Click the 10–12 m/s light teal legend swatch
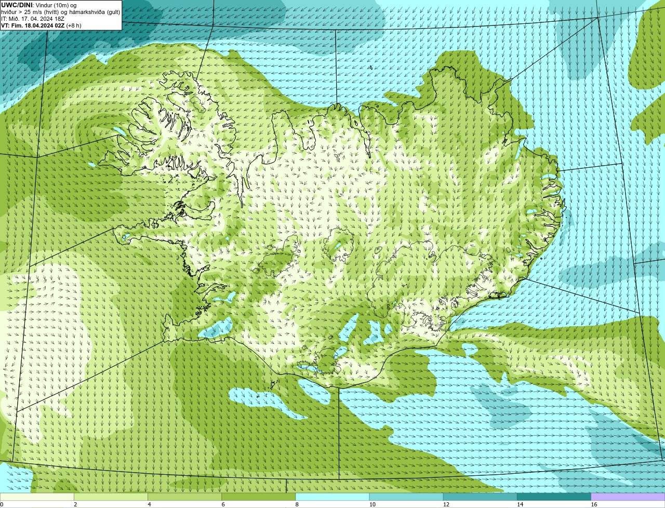Viewport: 665px width, 508px height. point(406,497)
